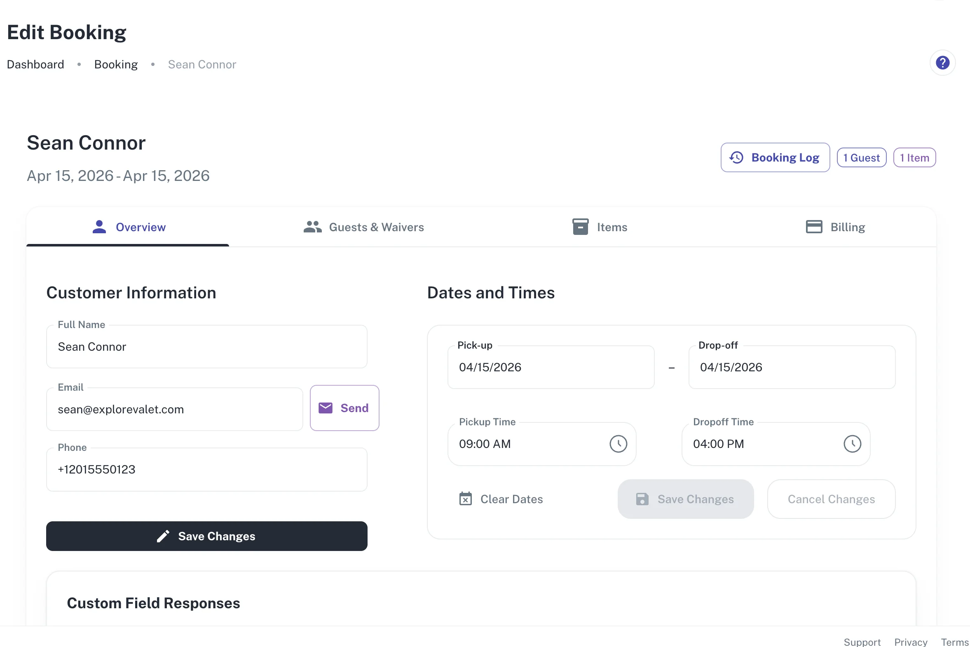This screenshot has height=647, width=970.
Task: Click the clock icon in Dropoff Time field
Action: pyautogui.click(x=853, y=443)
